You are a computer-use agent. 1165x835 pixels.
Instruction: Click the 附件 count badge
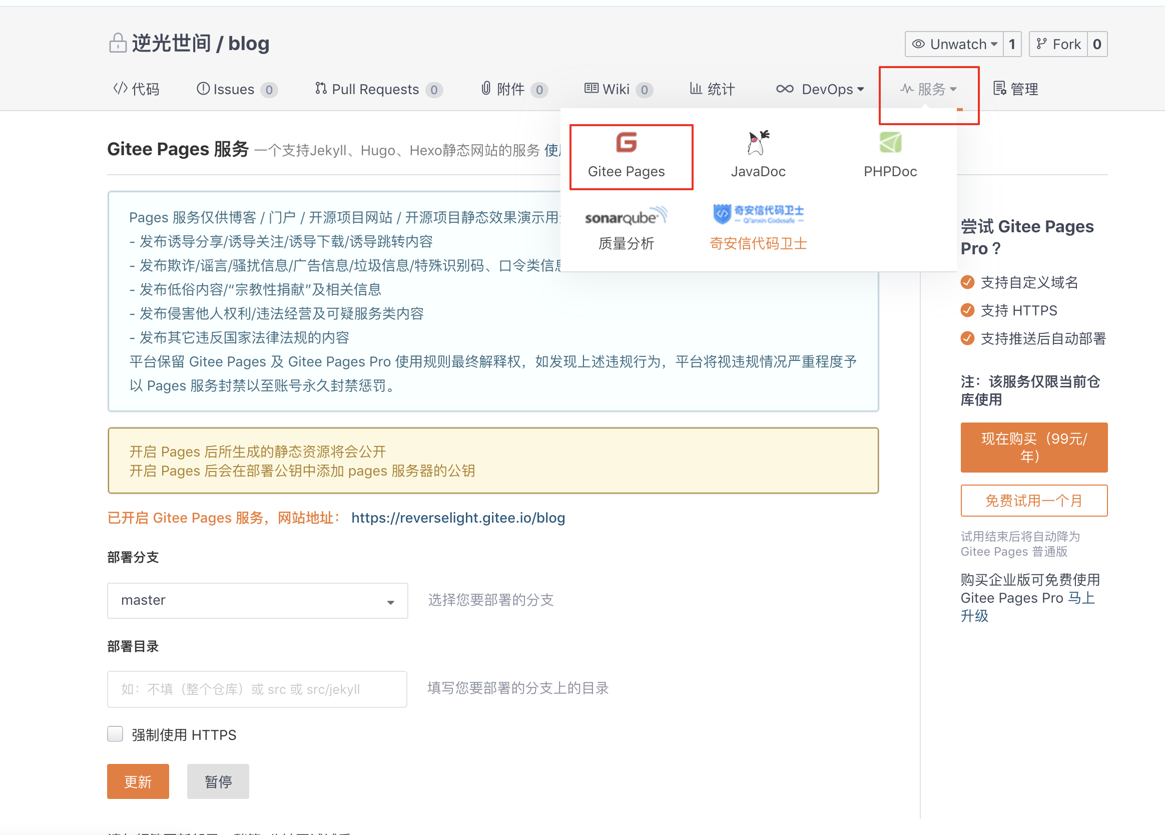click(x=539, y=90)
